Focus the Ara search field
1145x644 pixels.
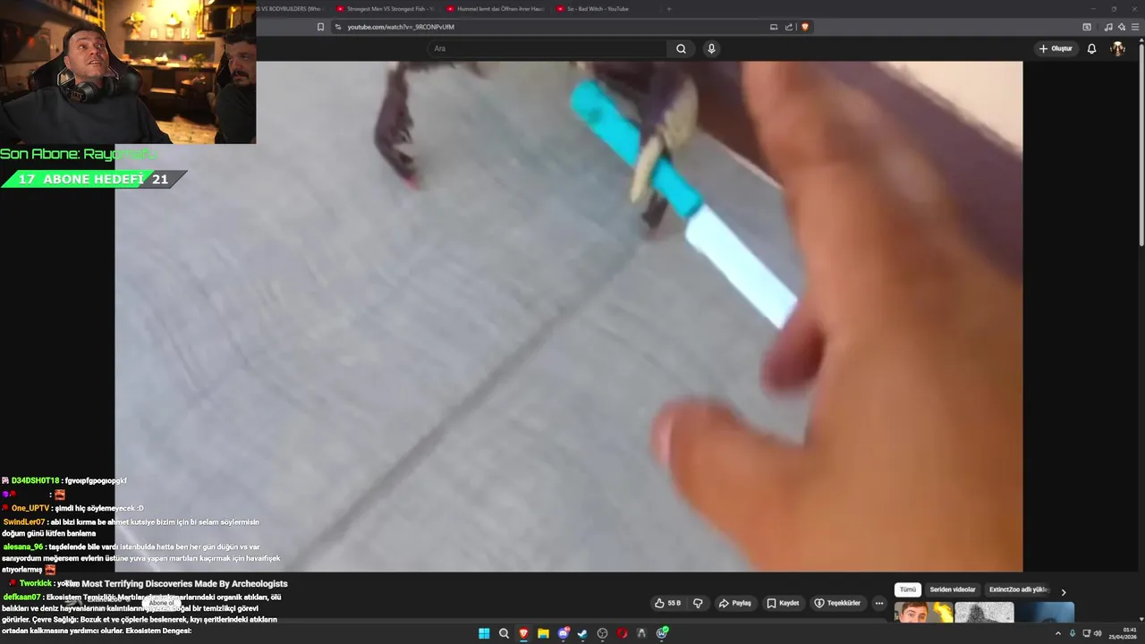click(x=546, y=48)
